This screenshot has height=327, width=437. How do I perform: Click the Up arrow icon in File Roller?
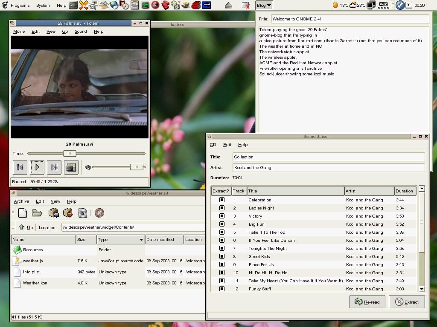[23, 227]
